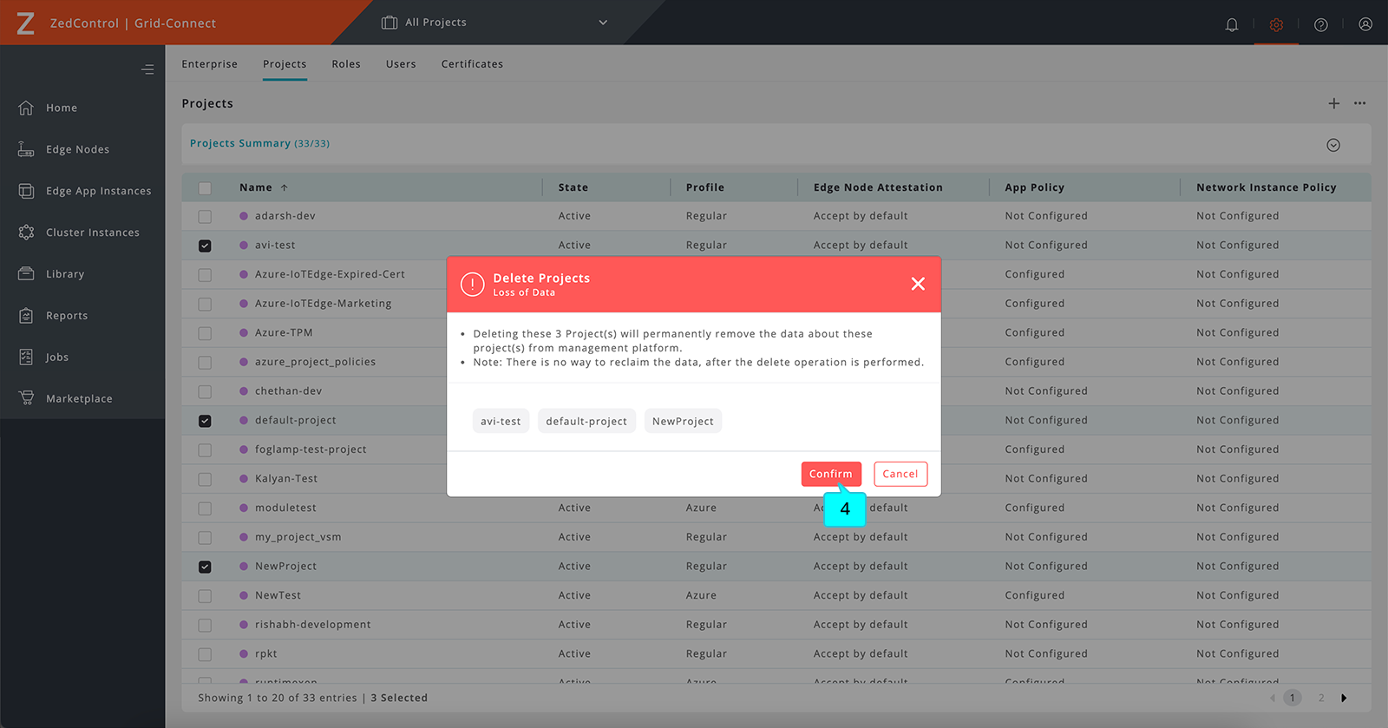Uncheck the NewProject row checkbox
Viewport: 1388px width, 728px height.
point(205,567)
